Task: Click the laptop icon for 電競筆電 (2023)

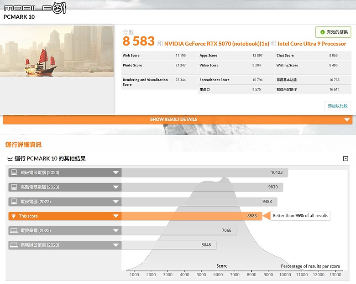Action: (14, 231)
